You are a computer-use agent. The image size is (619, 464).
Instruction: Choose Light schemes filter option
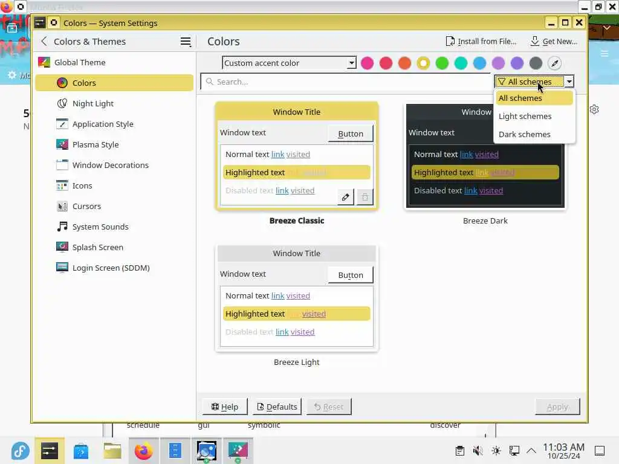[534, 116]
